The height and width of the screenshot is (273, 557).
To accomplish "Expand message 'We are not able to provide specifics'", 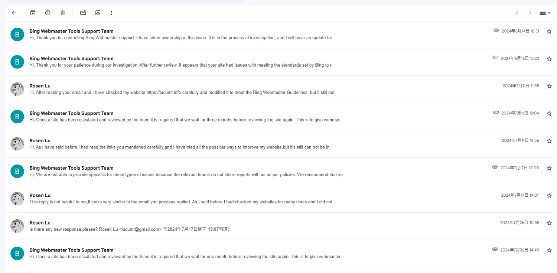I will [x=278, y=172].
